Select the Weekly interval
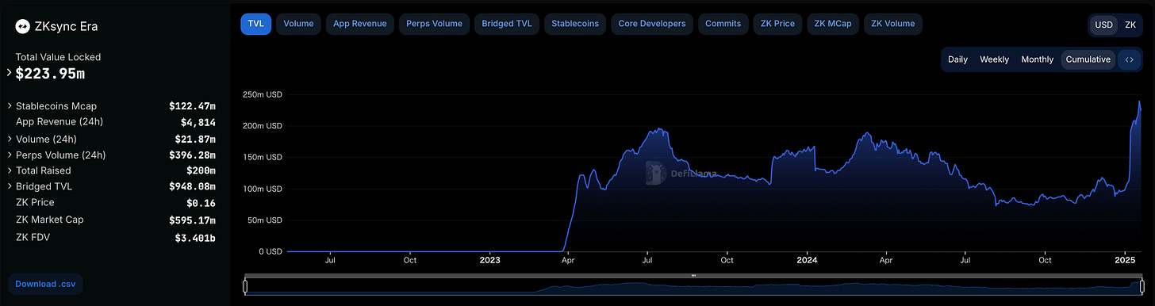 pyautogui.click(x=994, y=59)
